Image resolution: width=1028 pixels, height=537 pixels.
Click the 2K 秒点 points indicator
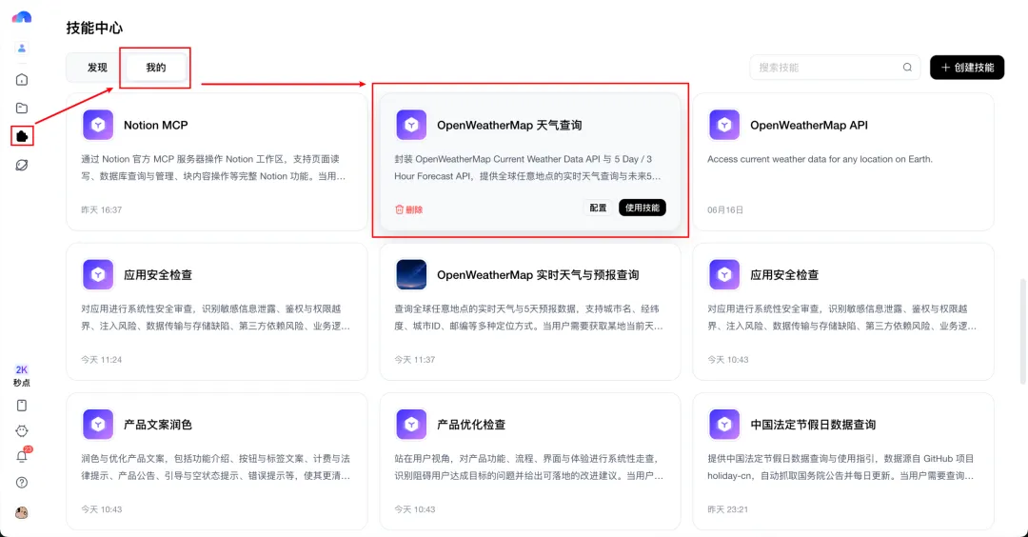pos(22,376)
